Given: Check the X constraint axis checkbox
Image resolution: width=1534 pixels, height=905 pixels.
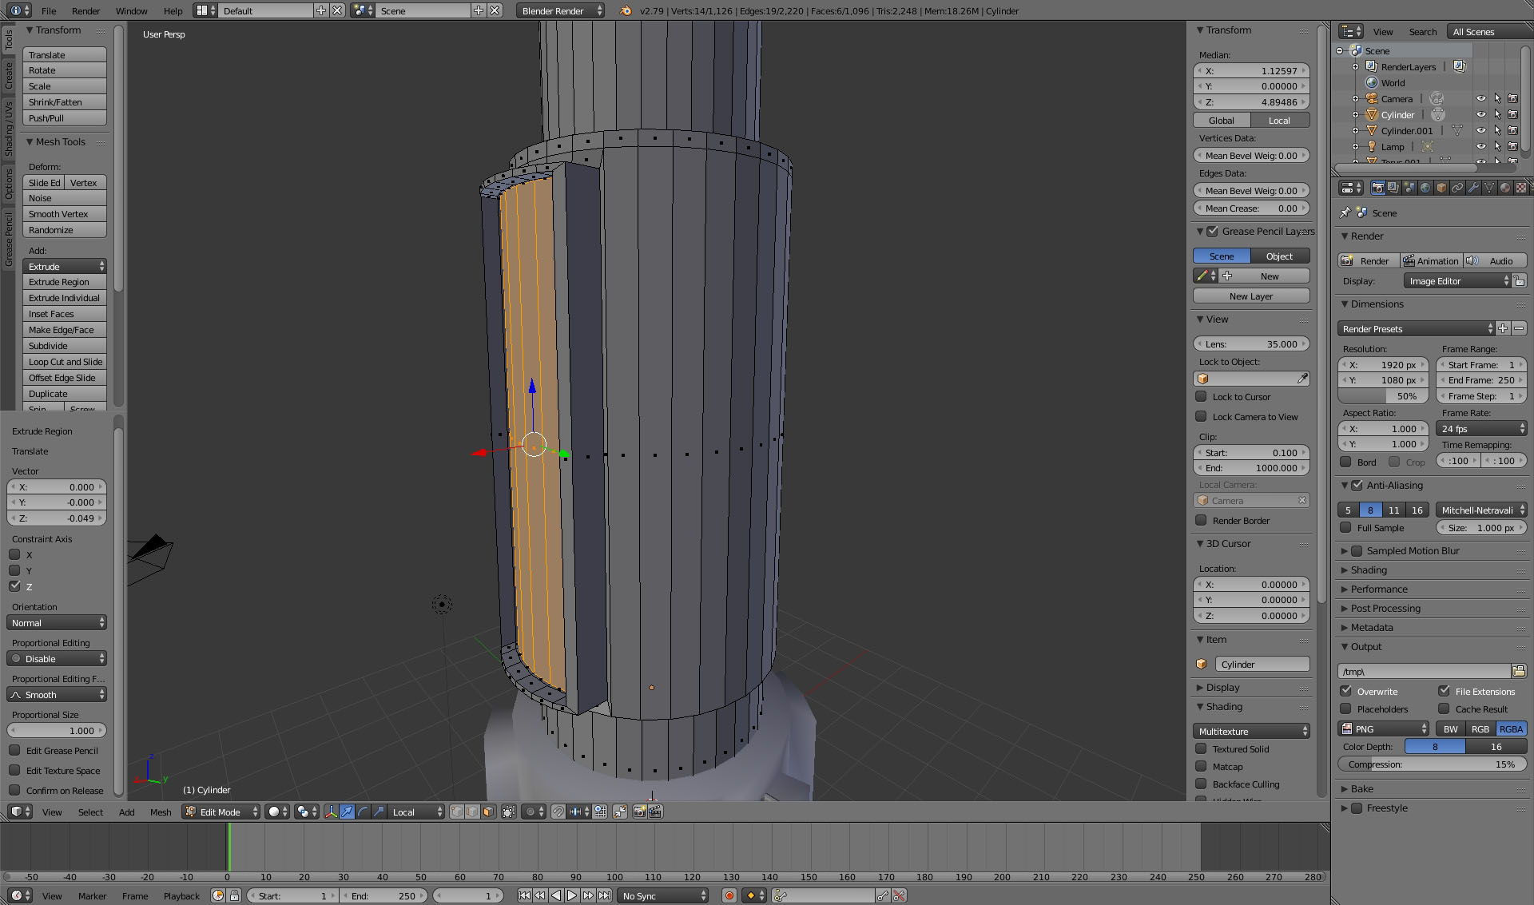Looking at the screenshot, I should (x=14, y=554).
